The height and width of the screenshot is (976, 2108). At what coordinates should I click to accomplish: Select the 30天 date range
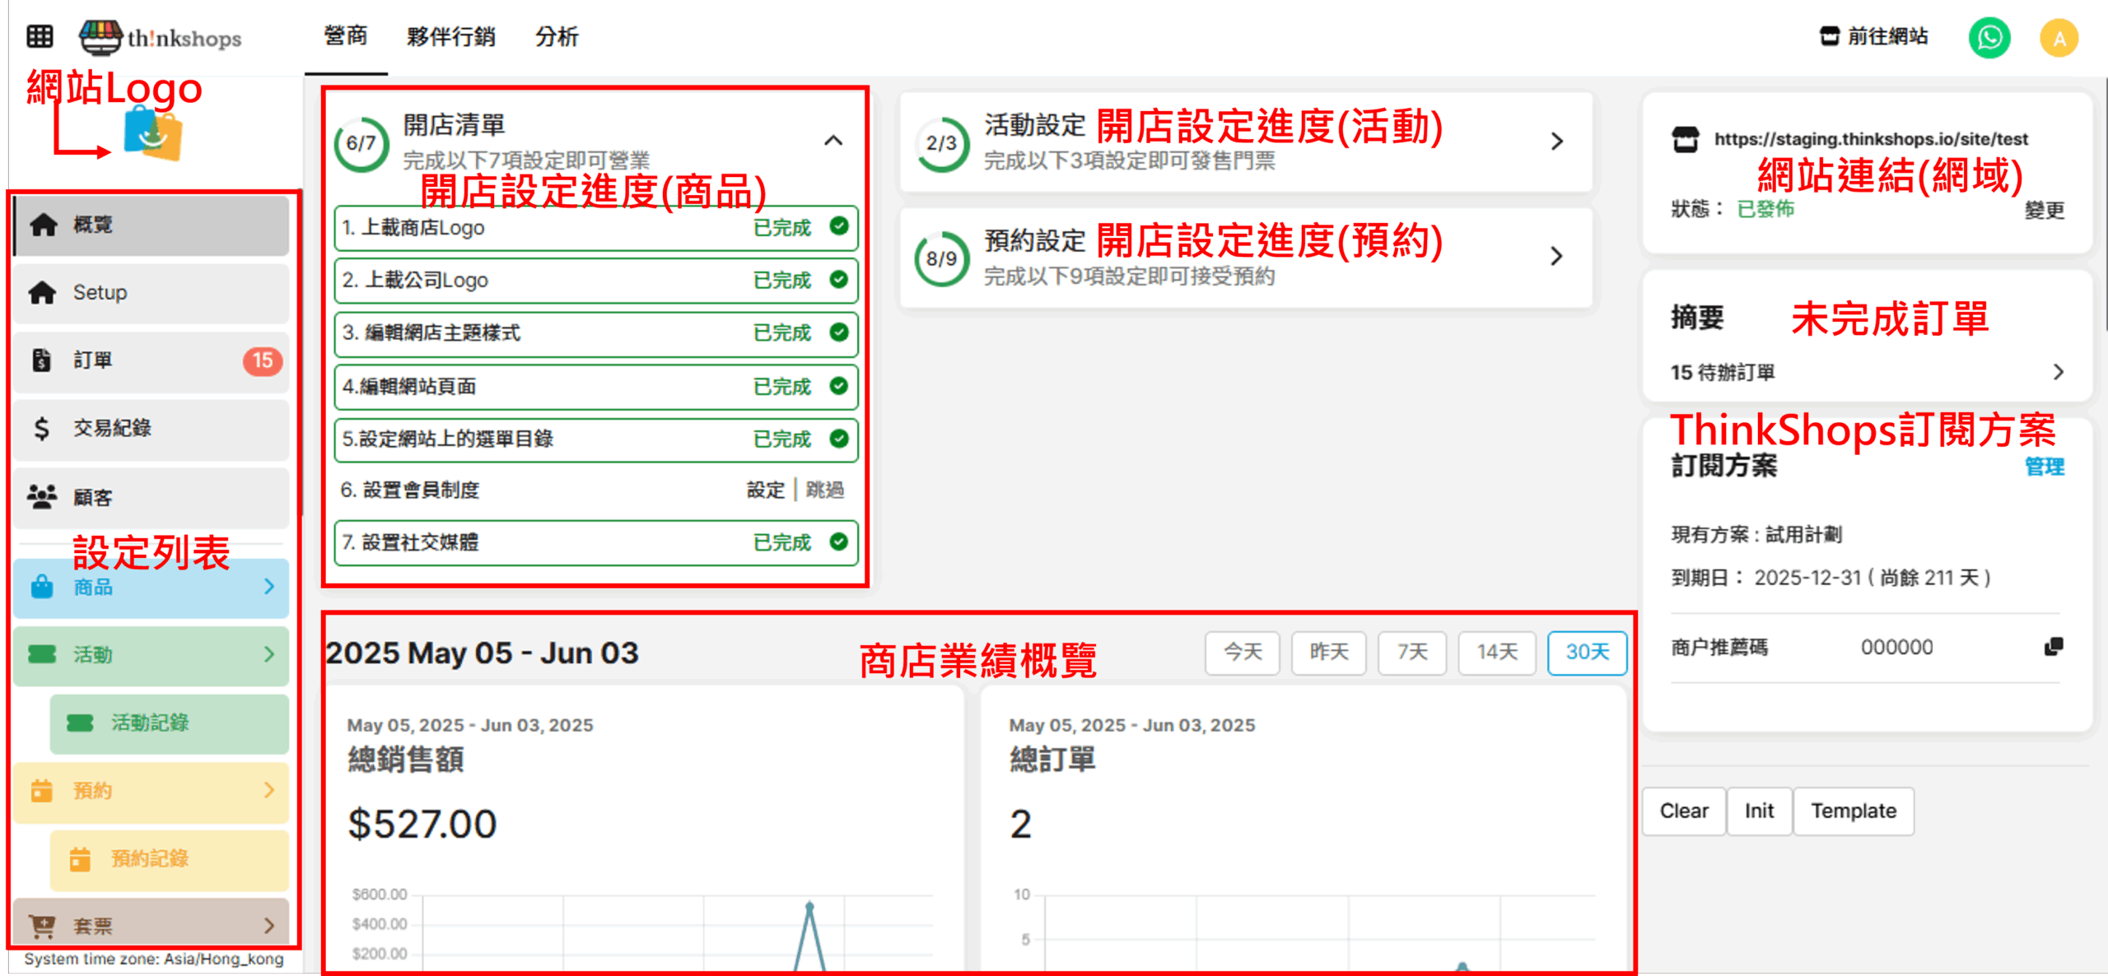[1587, 652]
